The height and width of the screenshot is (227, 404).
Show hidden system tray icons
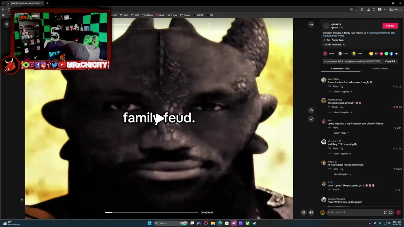click(x=370, y=223)
